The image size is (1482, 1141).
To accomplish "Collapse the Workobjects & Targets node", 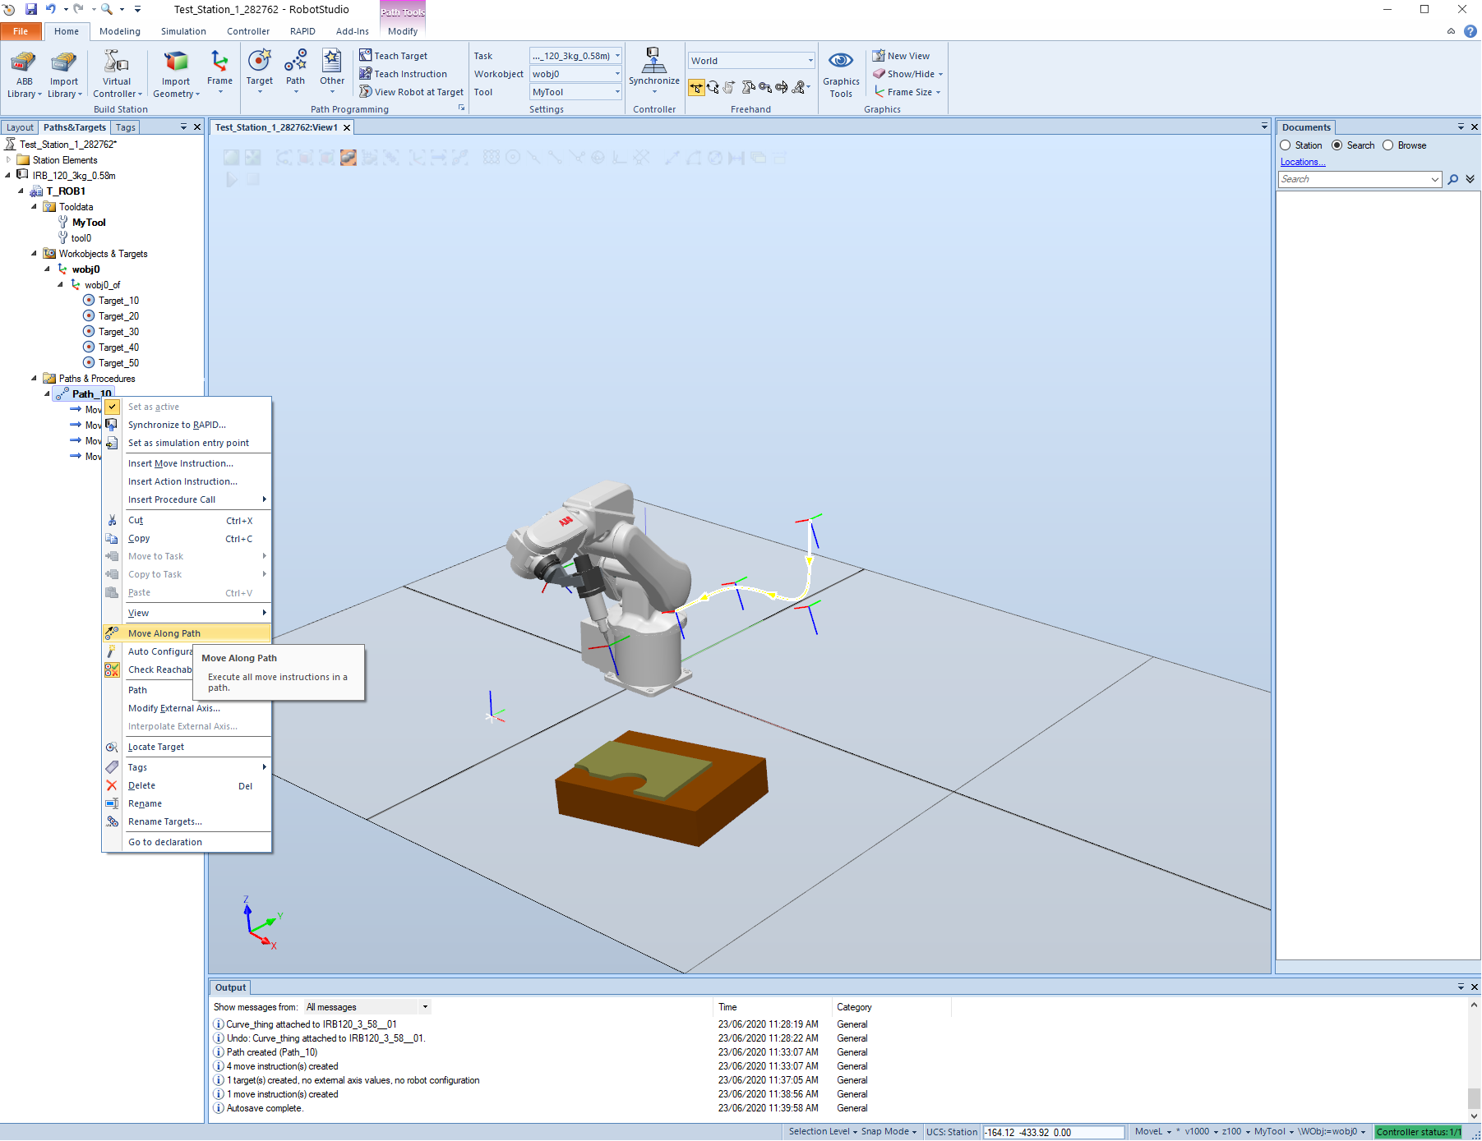I will tap(34, 254).
